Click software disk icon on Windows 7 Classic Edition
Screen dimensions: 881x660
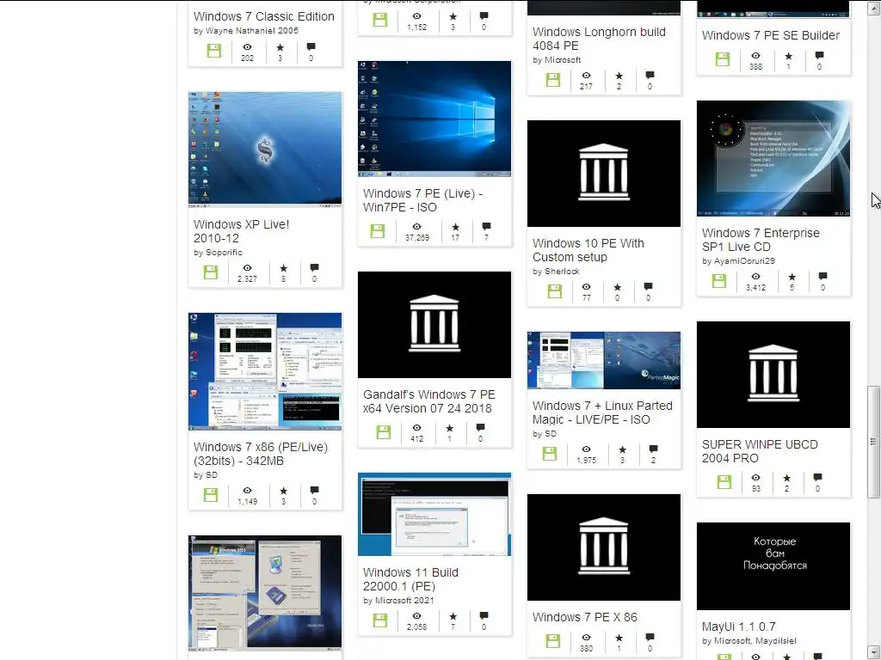(214, 51)
